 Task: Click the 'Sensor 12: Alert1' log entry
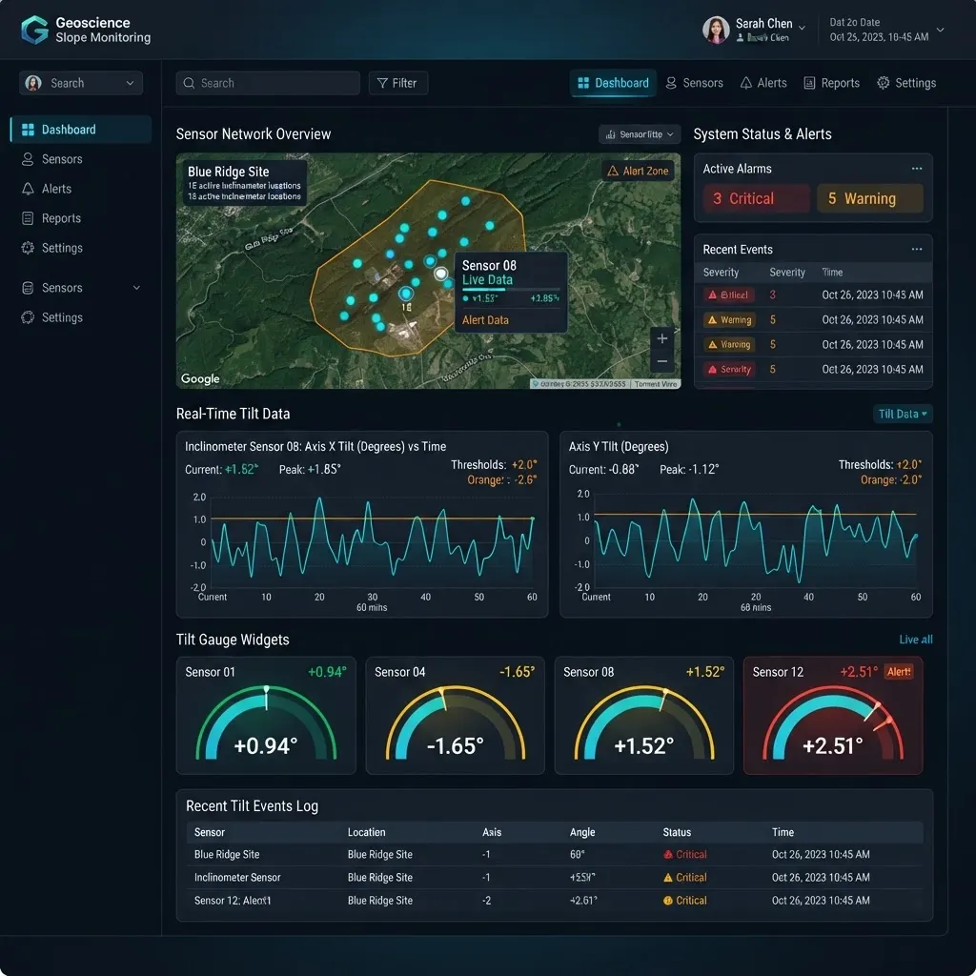[233, 901]
